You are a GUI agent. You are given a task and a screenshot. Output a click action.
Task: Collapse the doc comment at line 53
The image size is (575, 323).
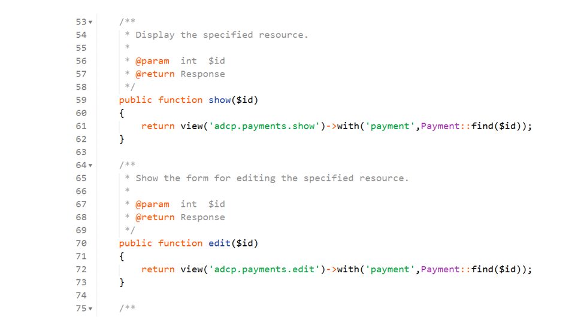pyautogui.click(x=90, y=22)
